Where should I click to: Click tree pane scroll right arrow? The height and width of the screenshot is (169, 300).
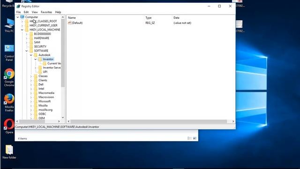point(59,121)
